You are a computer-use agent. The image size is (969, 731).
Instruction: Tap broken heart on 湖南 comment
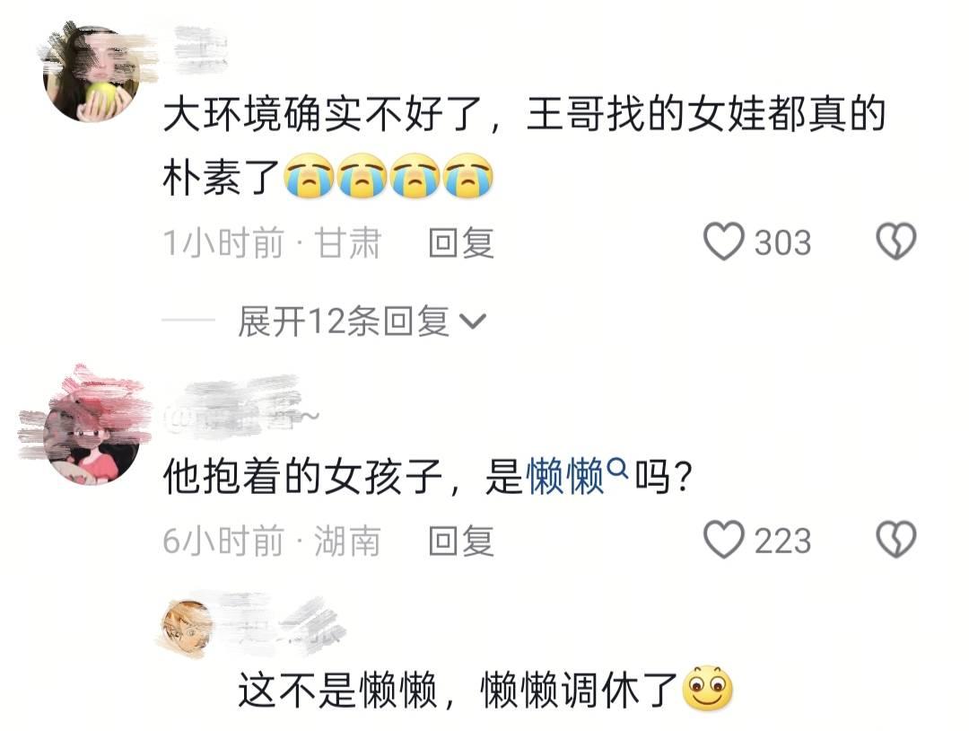896,540
